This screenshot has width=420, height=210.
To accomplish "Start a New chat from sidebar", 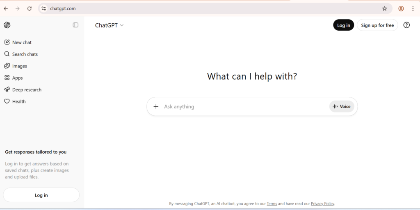I will point(22,42).
